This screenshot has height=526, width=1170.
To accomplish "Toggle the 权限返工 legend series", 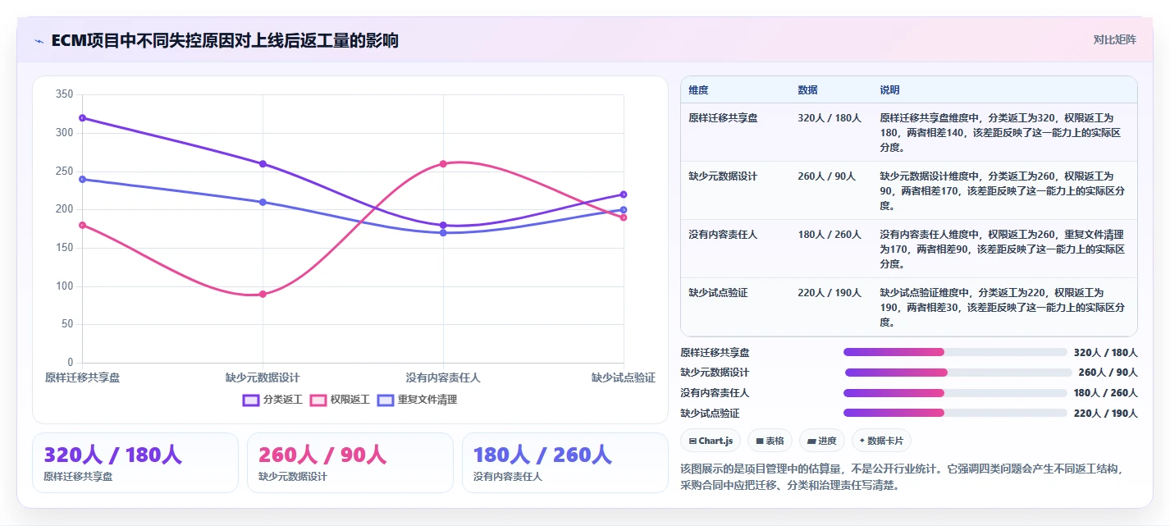I will [340, 400].
